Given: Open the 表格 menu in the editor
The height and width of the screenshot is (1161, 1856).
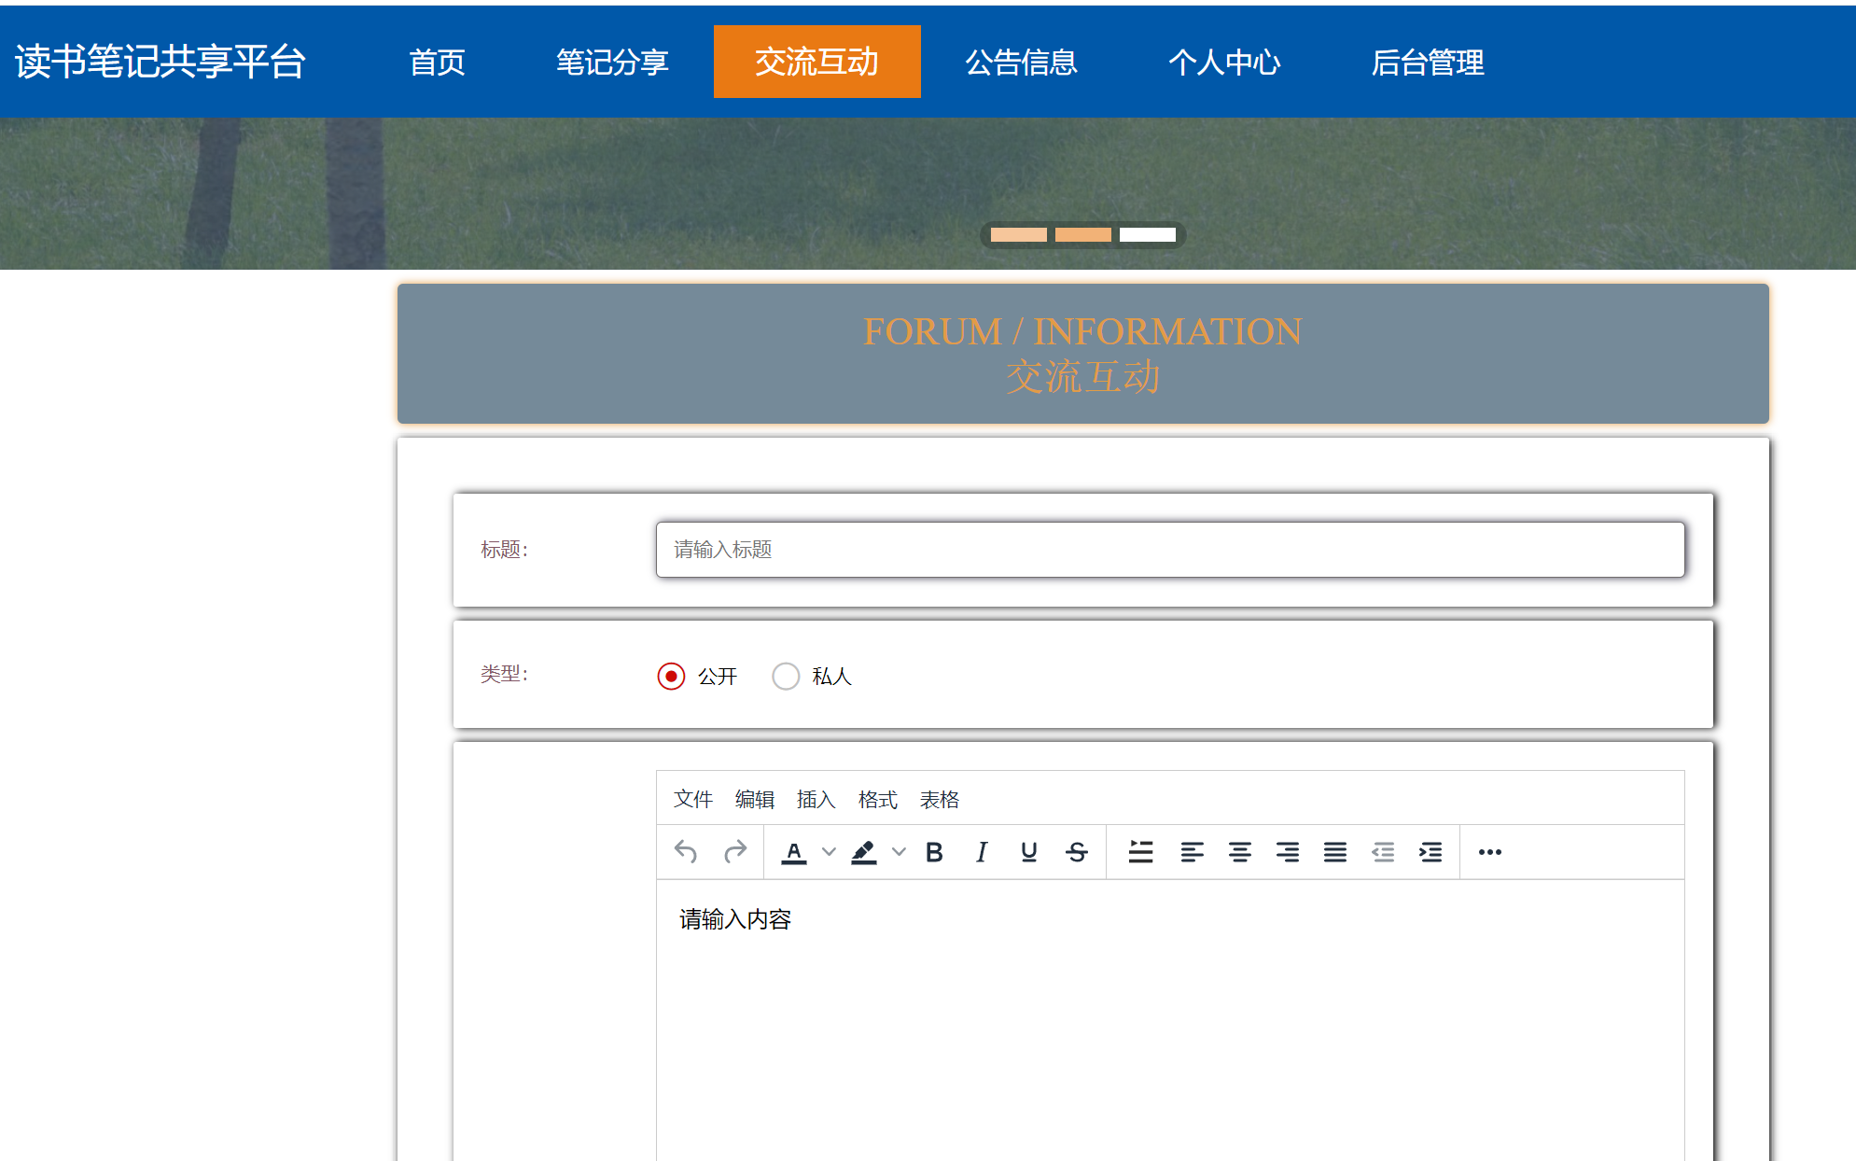Looking at the screenshot, I should point(939,799).
